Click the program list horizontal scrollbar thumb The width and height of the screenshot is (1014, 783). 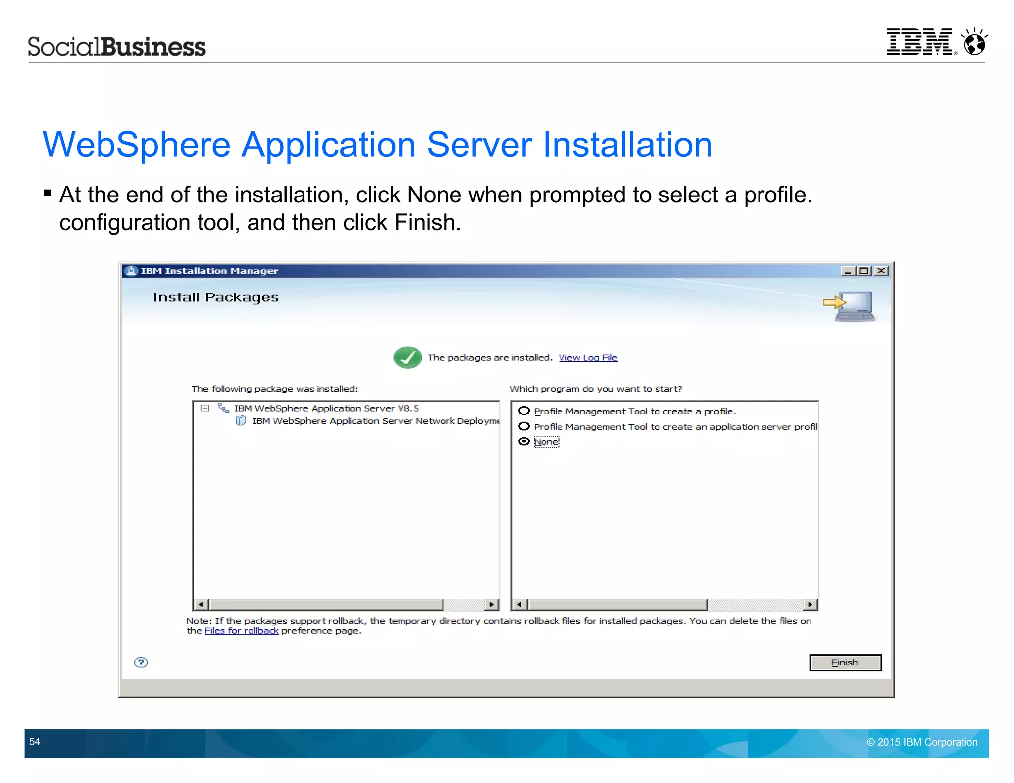[x=617, y=604]
